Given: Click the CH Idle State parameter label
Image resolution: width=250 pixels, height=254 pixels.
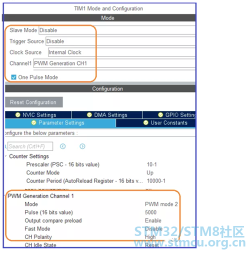Looking at the screenshot, I should point(40,245).
